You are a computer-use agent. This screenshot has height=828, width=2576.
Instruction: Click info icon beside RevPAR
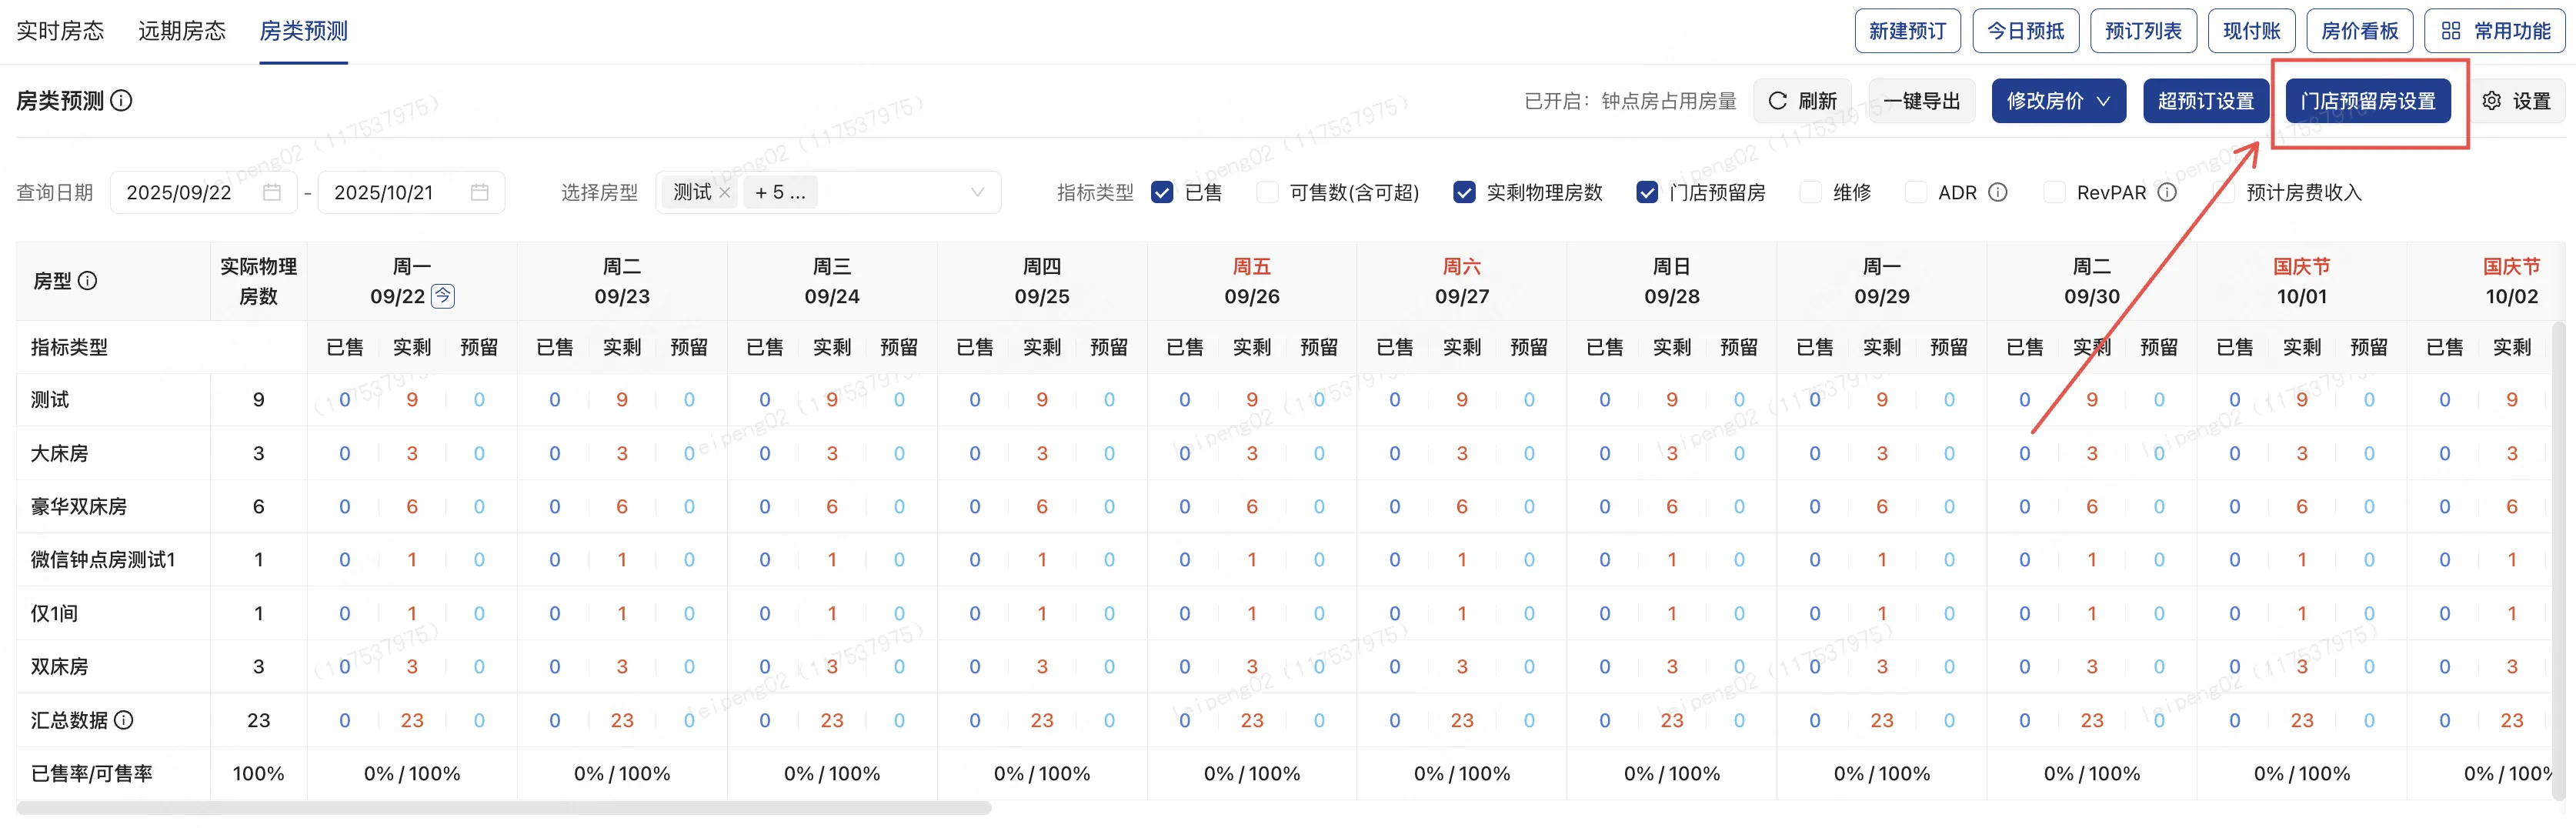click(2166, 192)
